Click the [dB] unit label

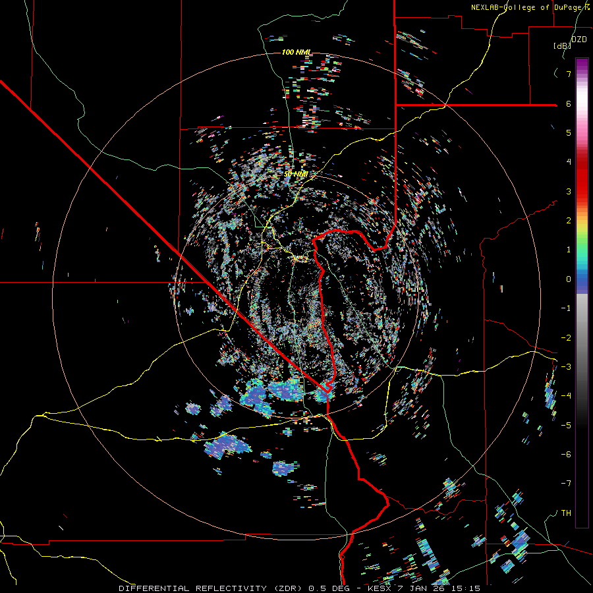(x=562, y=45)
